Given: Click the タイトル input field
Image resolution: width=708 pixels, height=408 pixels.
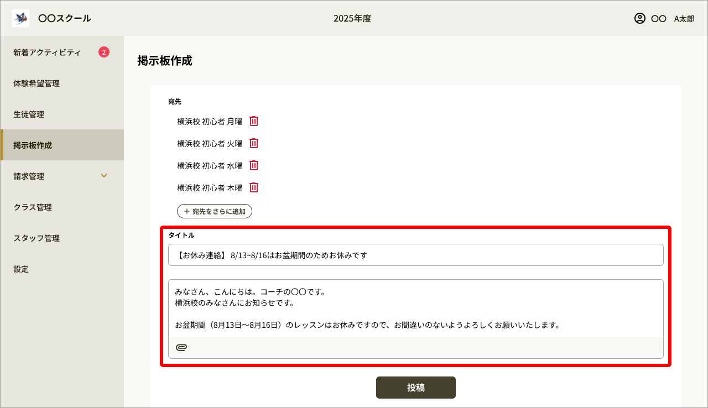Looking at the screenshot, I should 416,254.
